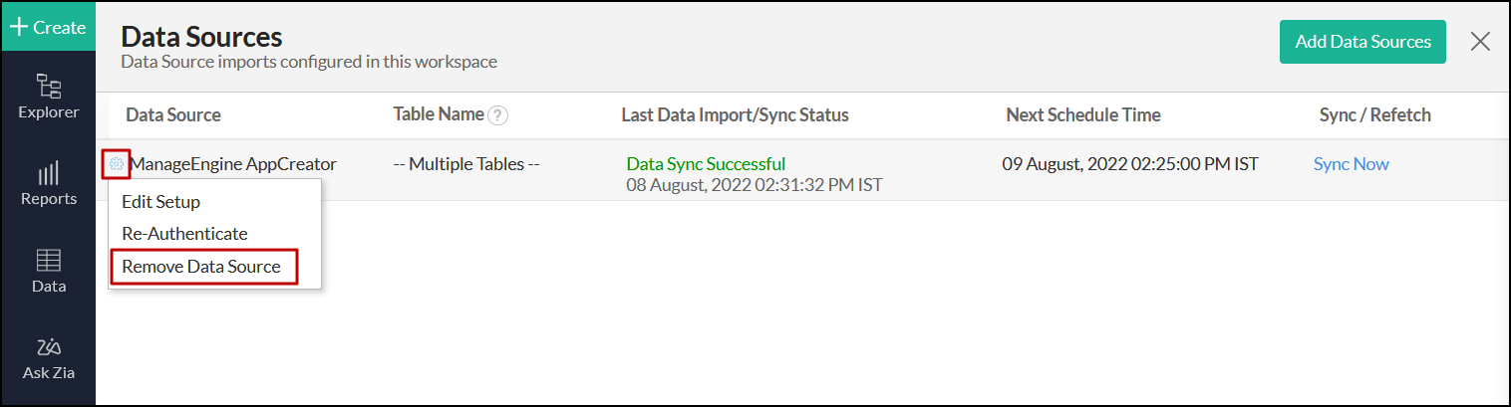Screen dimensions: 1511x407
Task: Select Remove Data Source option
Action: [x=201, y=267]
